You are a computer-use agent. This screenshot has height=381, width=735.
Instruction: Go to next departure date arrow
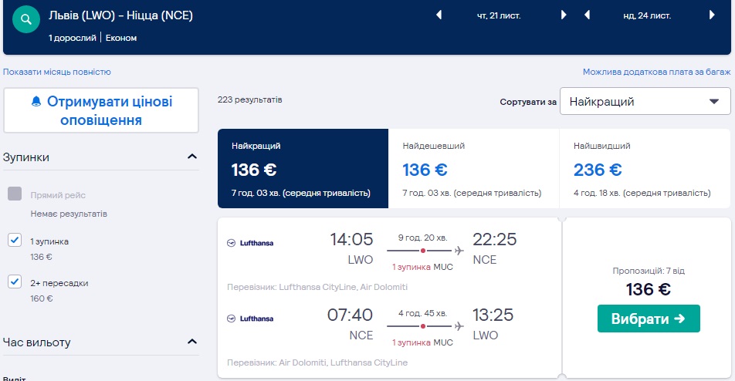[x=564, y=15]
